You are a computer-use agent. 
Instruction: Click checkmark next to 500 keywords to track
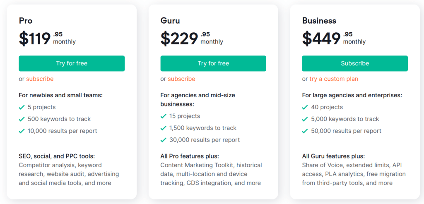pyautogui.click(x=22, y=119)
